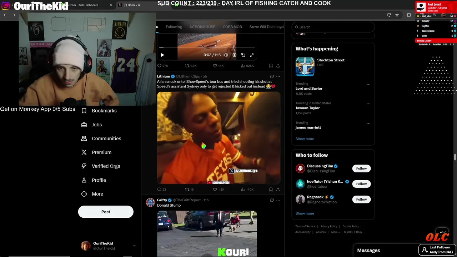457x257 pixels.
Task: Bookmark the Lithium post
Action: (271, 190)
